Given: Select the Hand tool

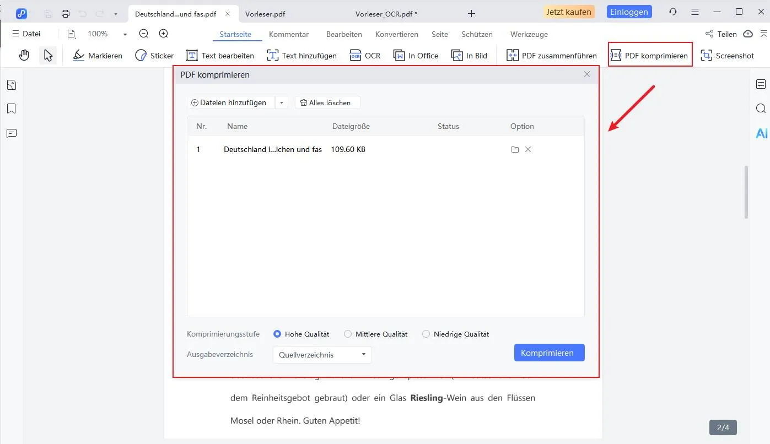Looking at the screenshot, I should pos(24,55).
